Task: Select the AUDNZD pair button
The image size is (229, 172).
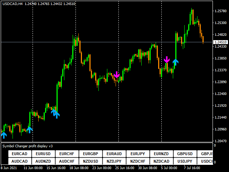Action: click(43, 161)
